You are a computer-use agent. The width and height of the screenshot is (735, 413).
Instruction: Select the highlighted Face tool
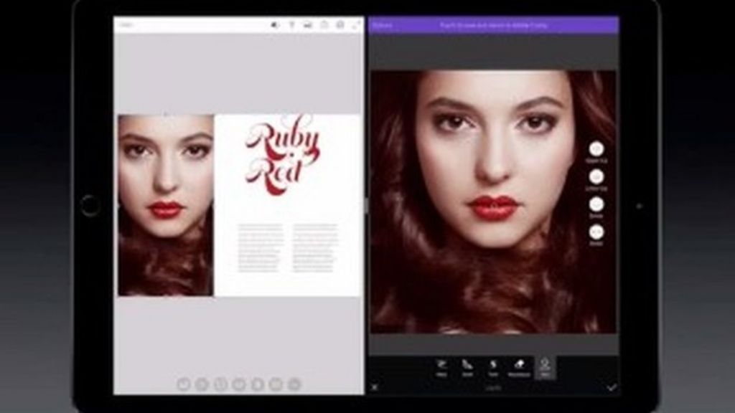tap(544, 364)
